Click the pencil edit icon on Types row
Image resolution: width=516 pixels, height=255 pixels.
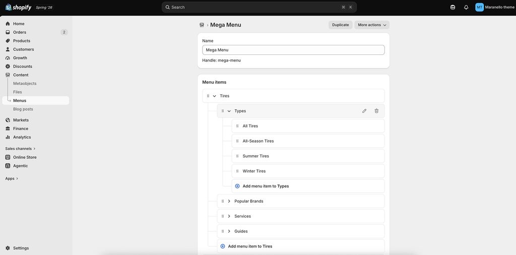coord(364,111)
